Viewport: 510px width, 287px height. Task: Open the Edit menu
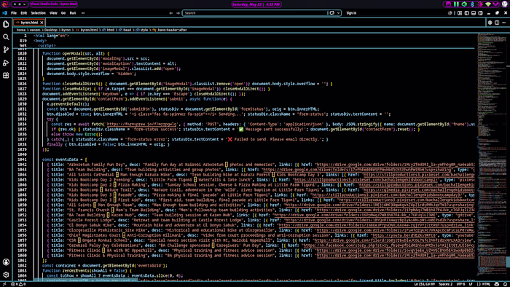click(x=24, y=13)
